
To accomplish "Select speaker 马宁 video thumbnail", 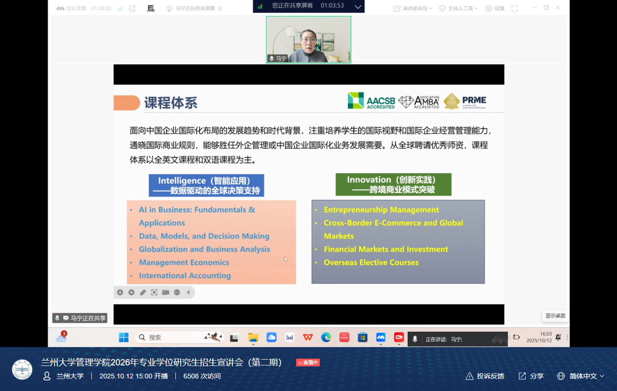I will [x=308, y=39].
